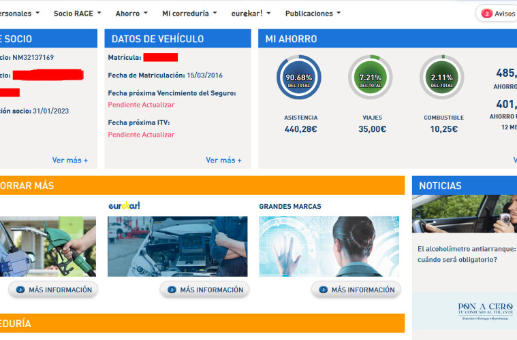
Task: Click Más Información under Grandes Marcas
Action: tap(356, 290)
